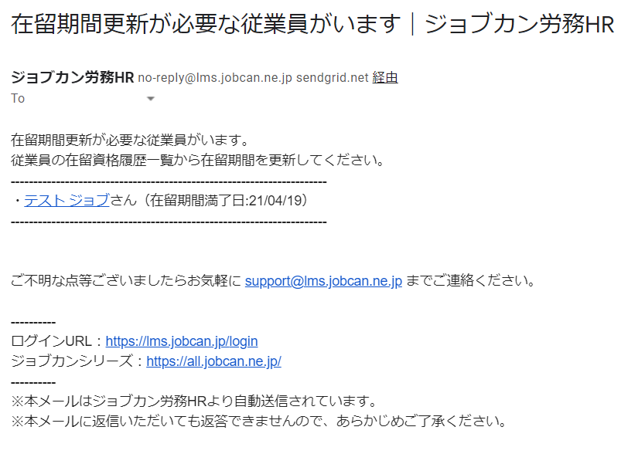Click the までご連絡ください text after support address
Screen dimensions: 621x454
pos(470,281)
